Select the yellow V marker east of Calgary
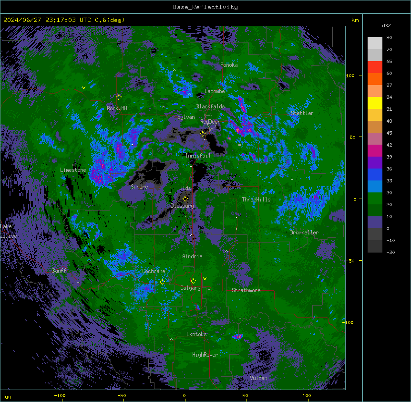 [205, 279]
